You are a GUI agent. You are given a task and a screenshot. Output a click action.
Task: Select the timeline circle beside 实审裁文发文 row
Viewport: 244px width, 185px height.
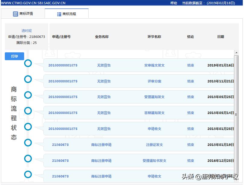click(28, 63)
